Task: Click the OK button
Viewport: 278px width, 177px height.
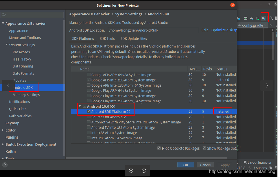Action: [x=186, y=165]
